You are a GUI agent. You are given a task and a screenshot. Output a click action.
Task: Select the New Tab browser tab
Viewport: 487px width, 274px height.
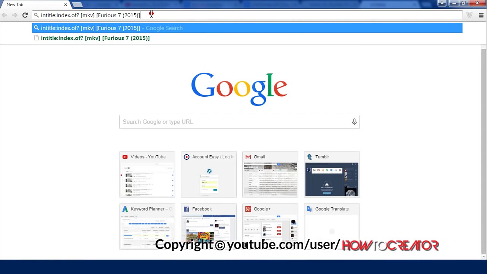pos(35,5)
